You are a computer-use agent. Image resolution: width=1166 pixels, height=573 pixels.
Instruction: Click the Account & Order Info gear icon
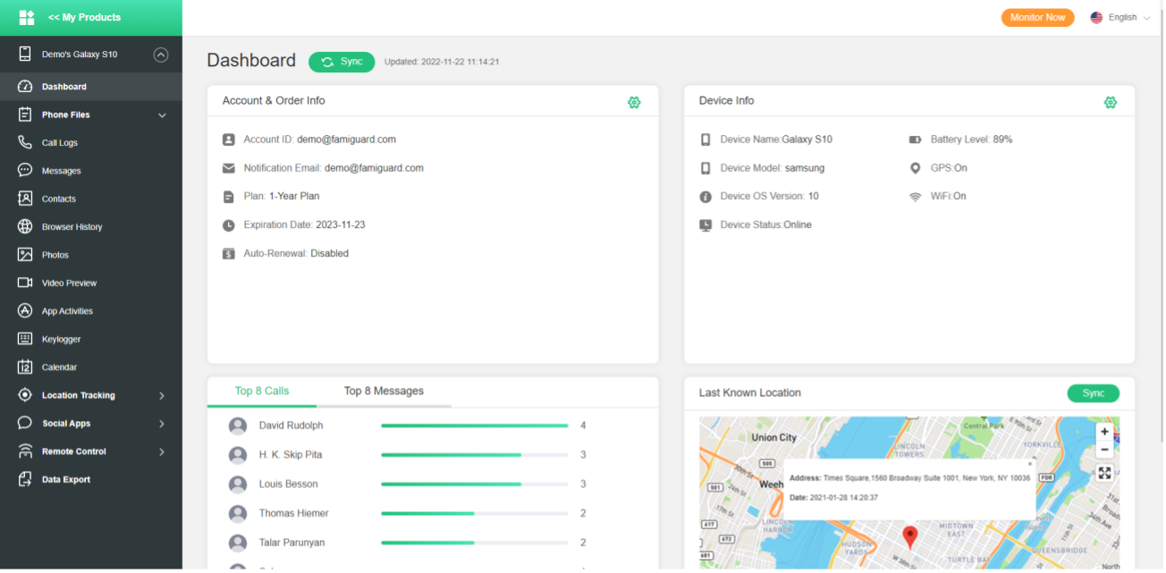pos(634,103)
